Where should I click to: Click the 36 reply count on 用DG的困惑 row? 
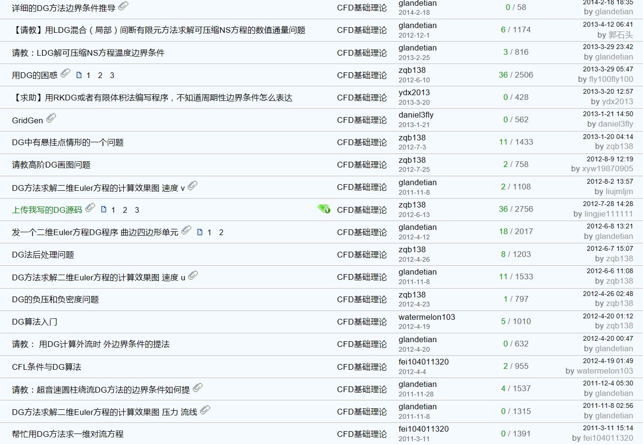pyautogui.click(x=503, y=75)
